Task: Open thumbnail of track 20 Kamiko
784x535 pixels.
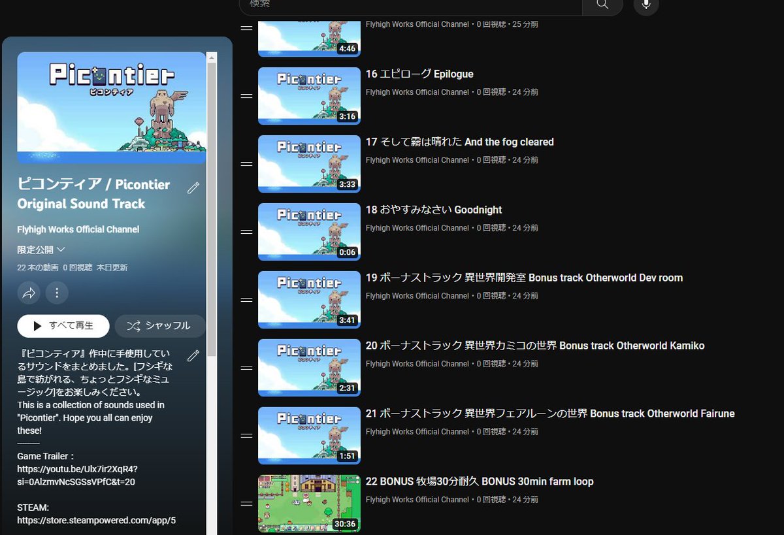Action: click(x=309, y=368)
